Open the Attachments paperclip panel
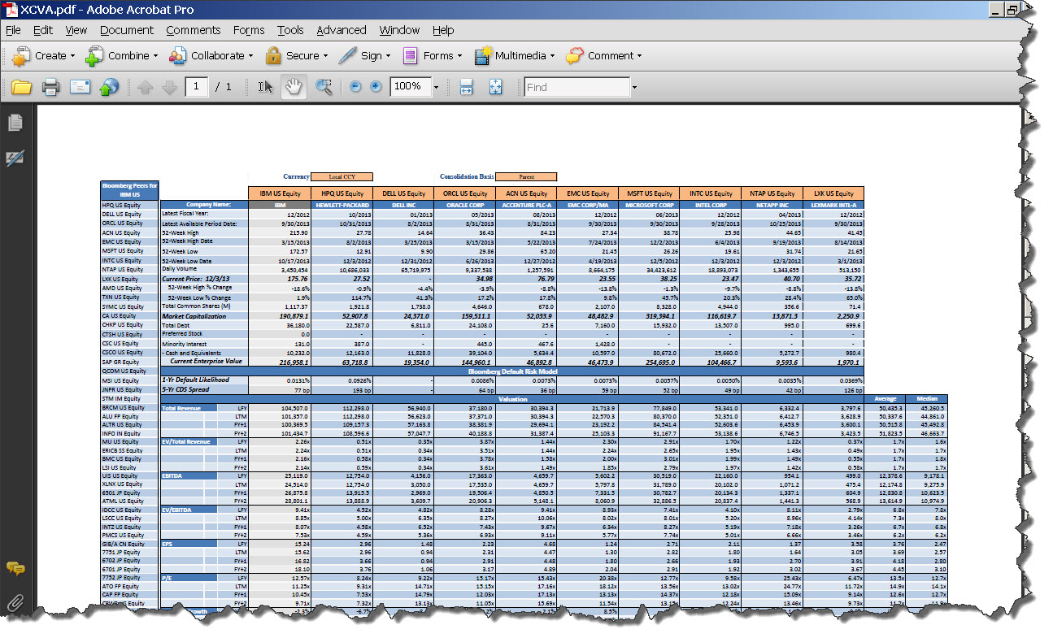Image resolution: width=1053 pixels, height=638 pixels. pyautogui.click(x=15, y=602)
